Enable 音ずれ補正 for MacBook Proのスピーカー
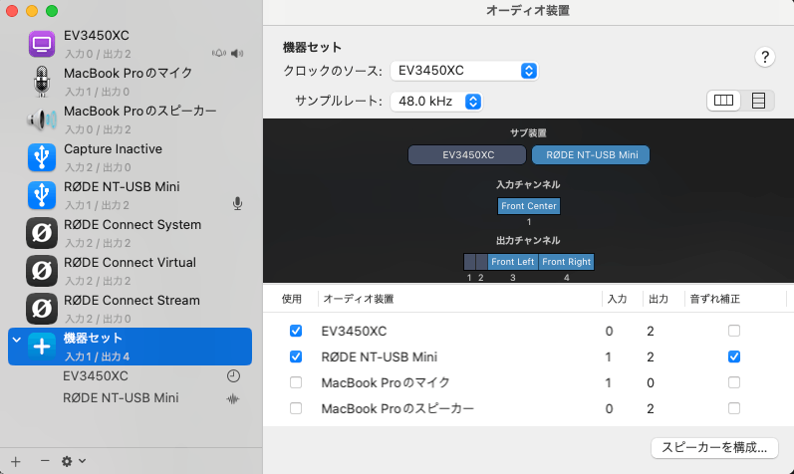 tap(734, 408)
